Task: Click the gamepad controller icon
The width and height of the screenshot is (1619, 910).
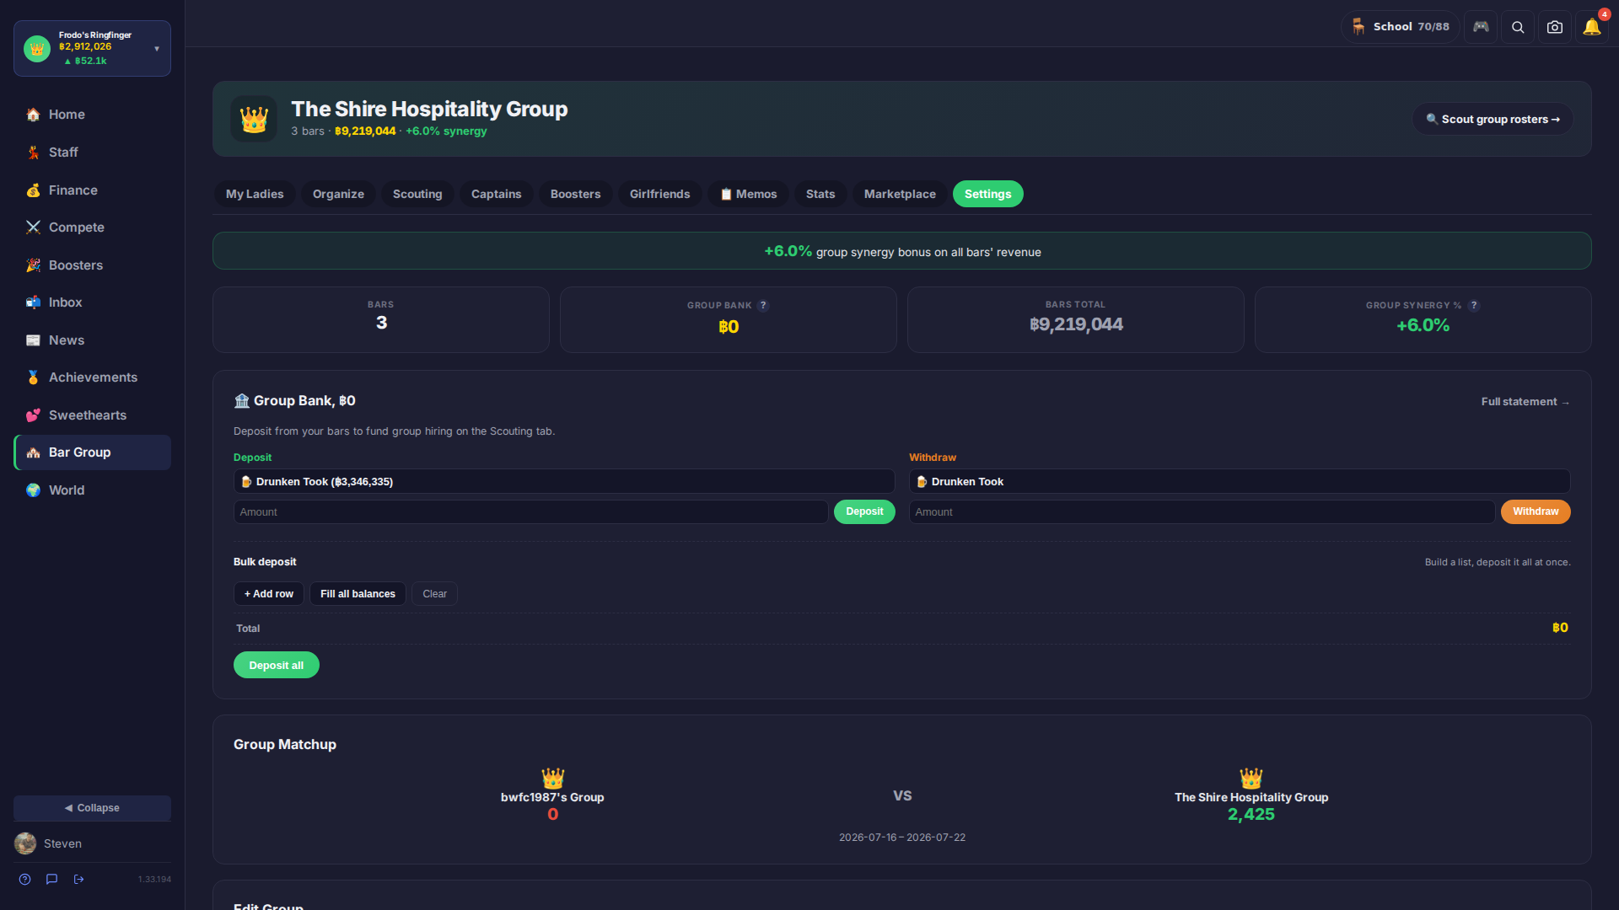Action: pos(1481,27)
